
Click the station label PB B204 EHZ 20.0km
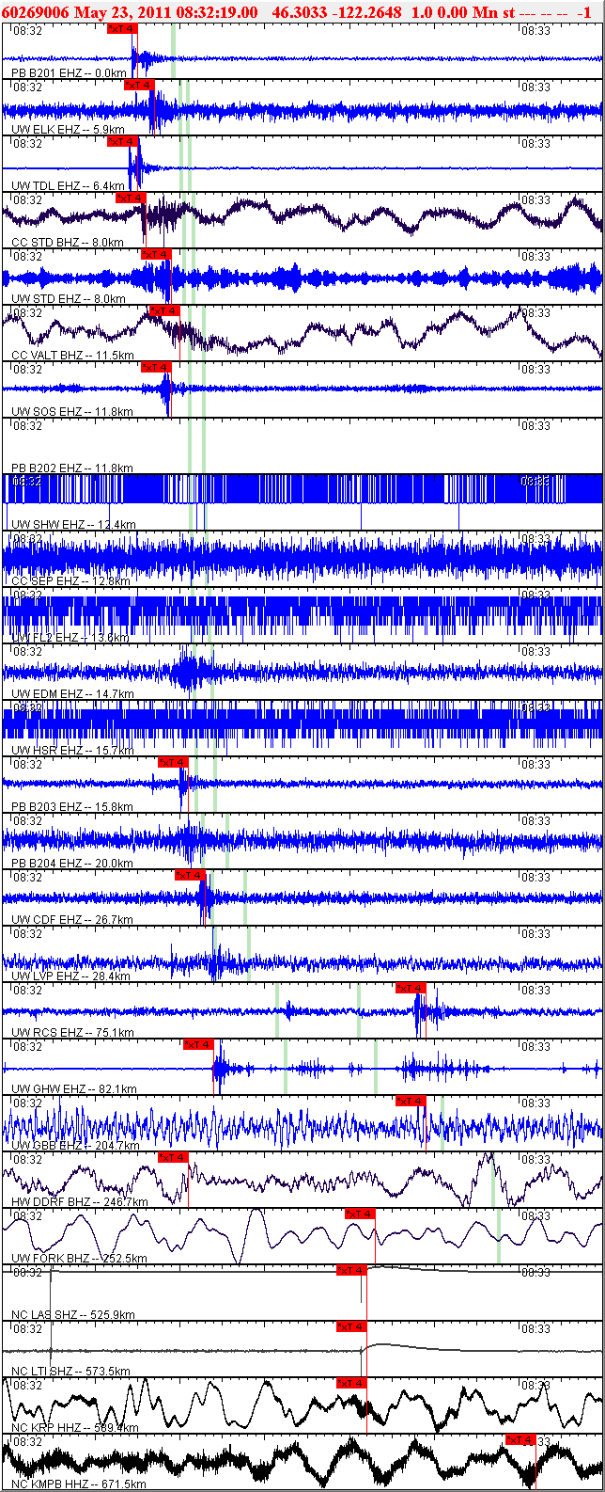71,863
